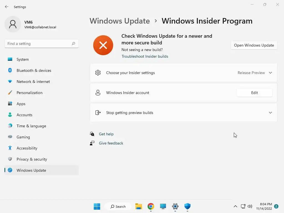Click the red error status icon
This screenshot has width=284, height=213.
pyautogui.click(x=103, y=45)
